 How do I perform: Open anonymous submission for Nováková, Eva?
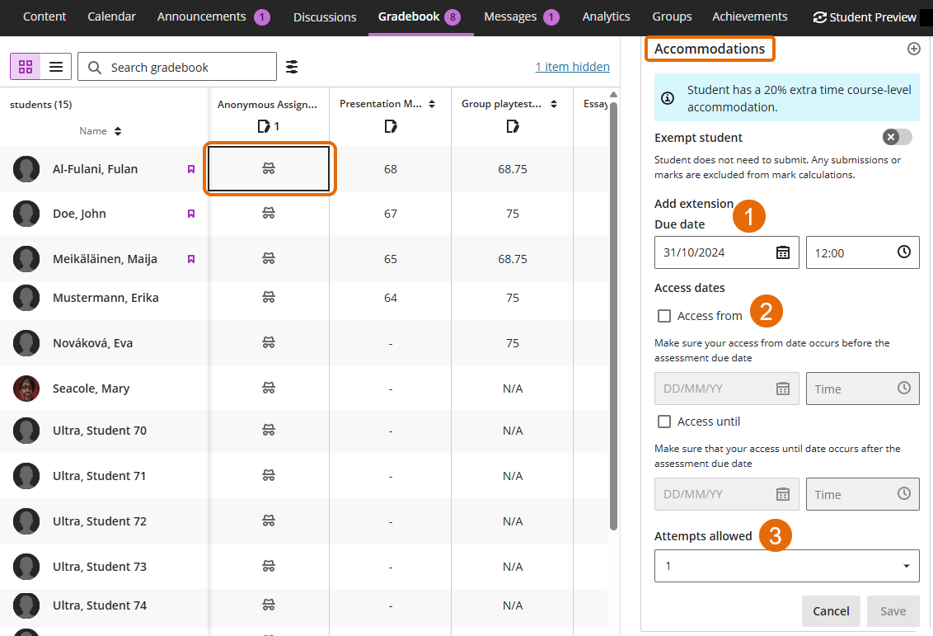coord(269,342)
